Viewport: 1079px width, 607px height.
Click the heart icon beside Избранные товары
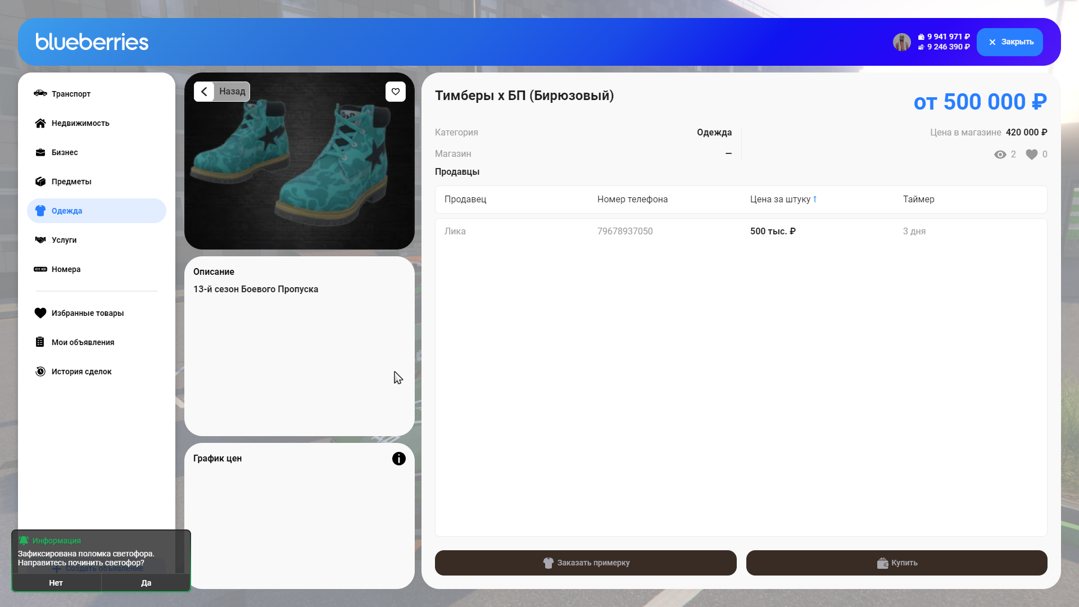[x=40, y=313]
